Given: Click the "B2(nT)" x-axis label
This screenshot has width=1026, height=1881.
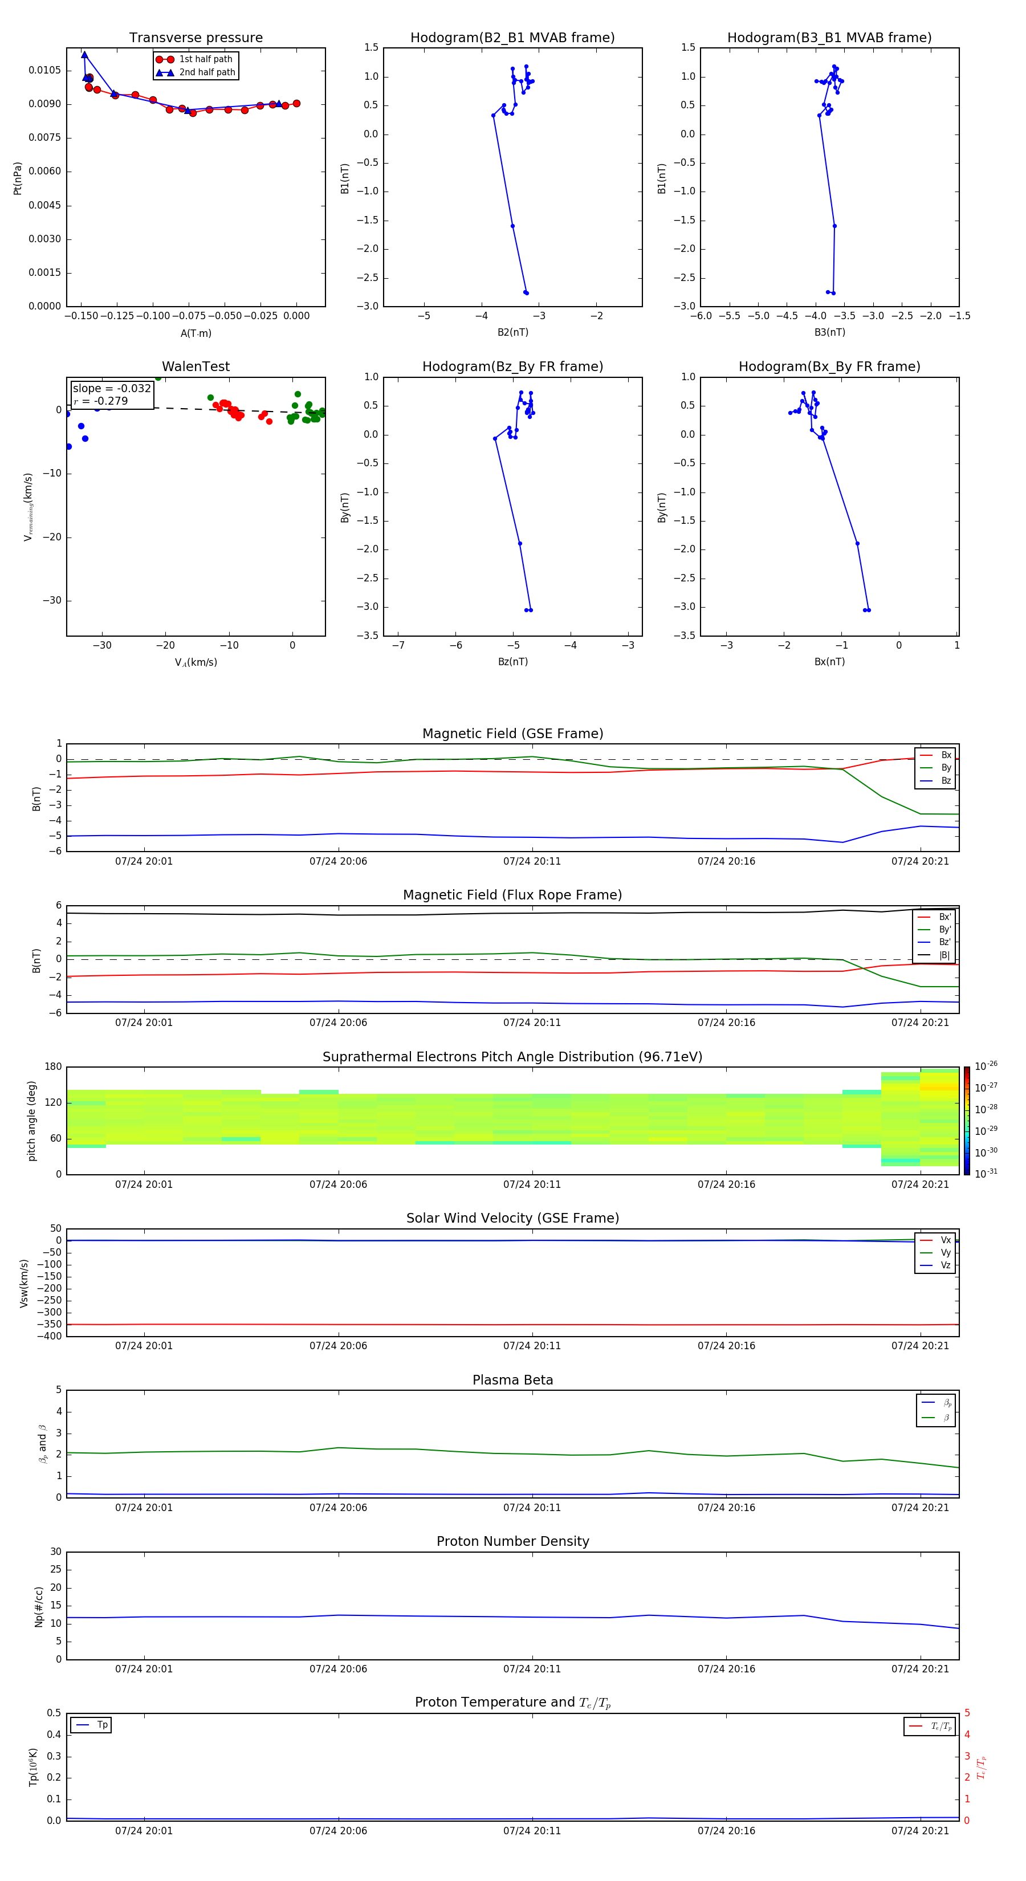Looking at the screenshot, I should pyautogui.click(x=512, y=332).
